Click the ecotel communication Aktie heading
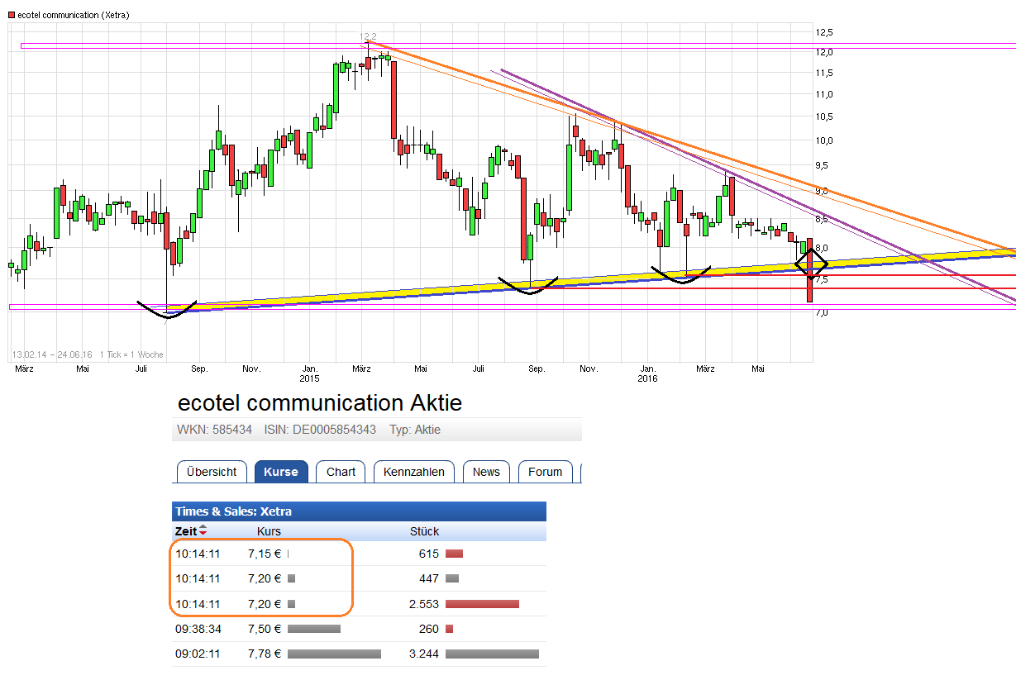1016x680 pixels. pyautogui.click(x=320, y=403)
